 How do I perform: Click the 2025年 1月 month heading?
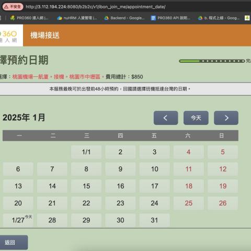coord(24,118)
